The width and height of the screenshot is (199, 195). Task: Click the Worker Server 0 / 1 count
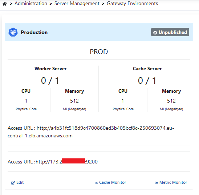pyautogui.click(x=50, y=80)
